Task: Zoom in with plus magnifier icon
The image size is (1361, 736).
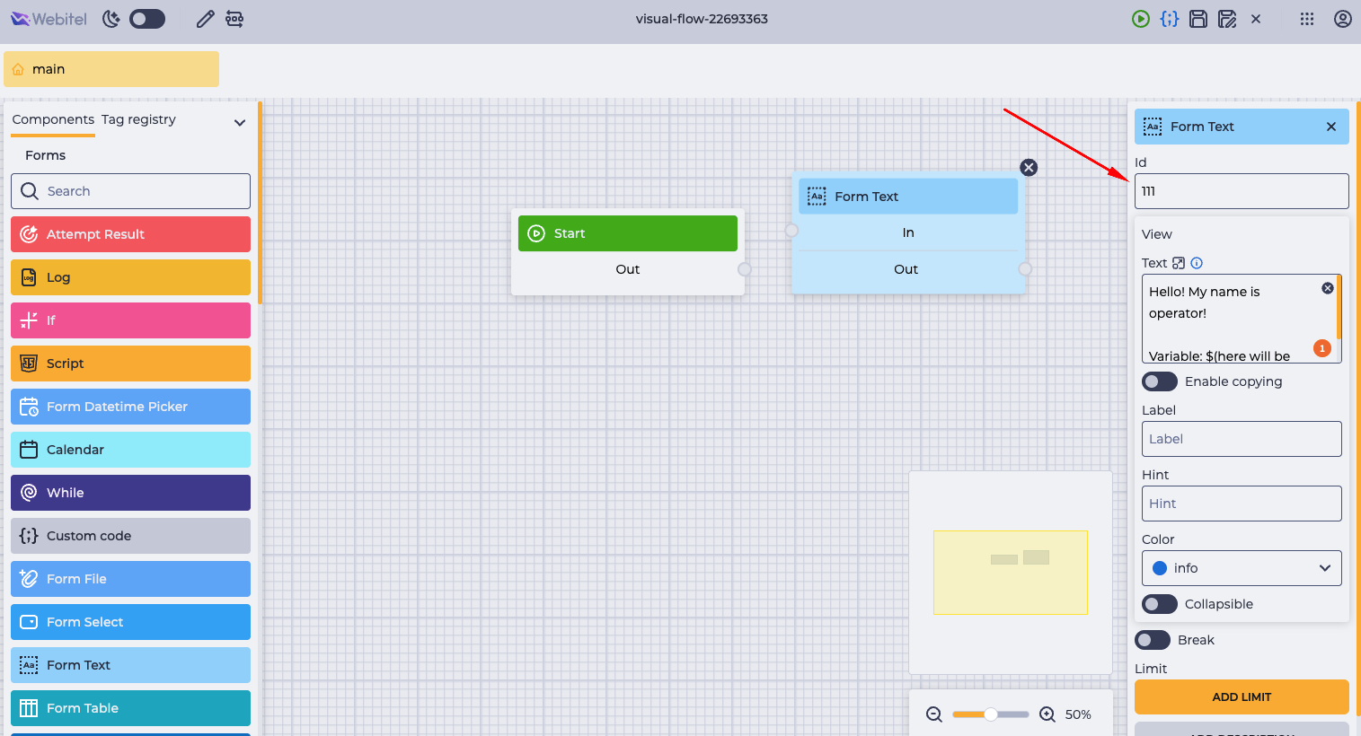Action: point(1047,714)
